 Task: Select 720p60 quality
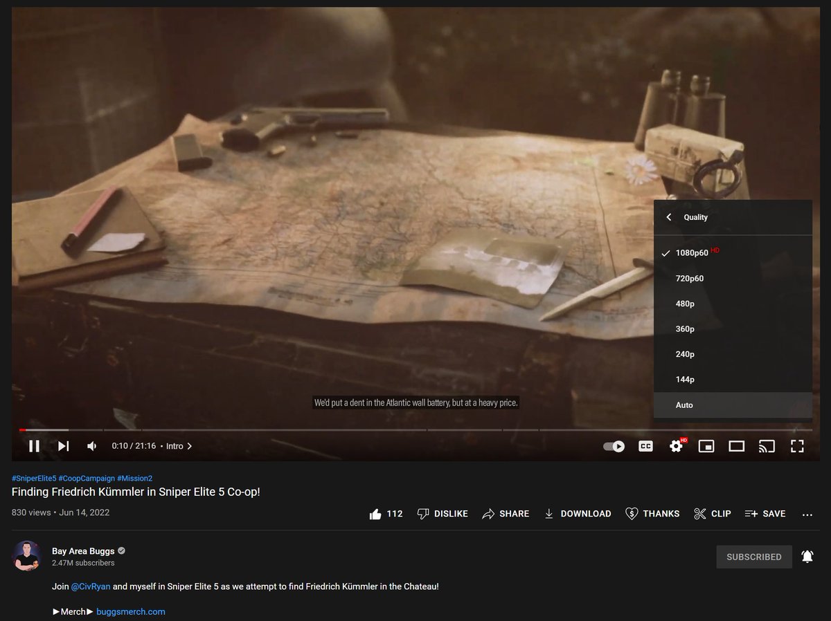click(733, 278)
